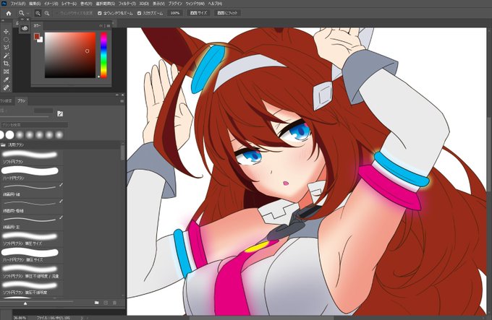This screenshot has width=492, height=320.
Task: Open the 3D menu
Action: click(x=144, y=4)
